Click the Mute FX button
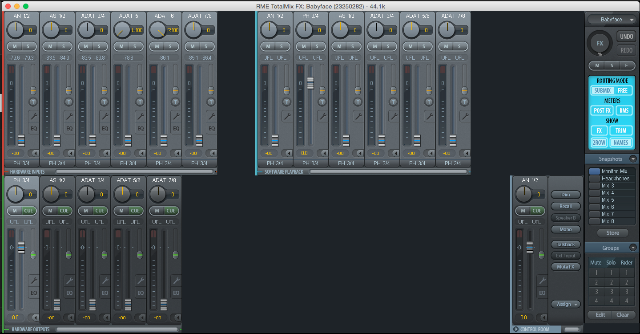Screen dimensions: 640x334 (x=566, y=267)
